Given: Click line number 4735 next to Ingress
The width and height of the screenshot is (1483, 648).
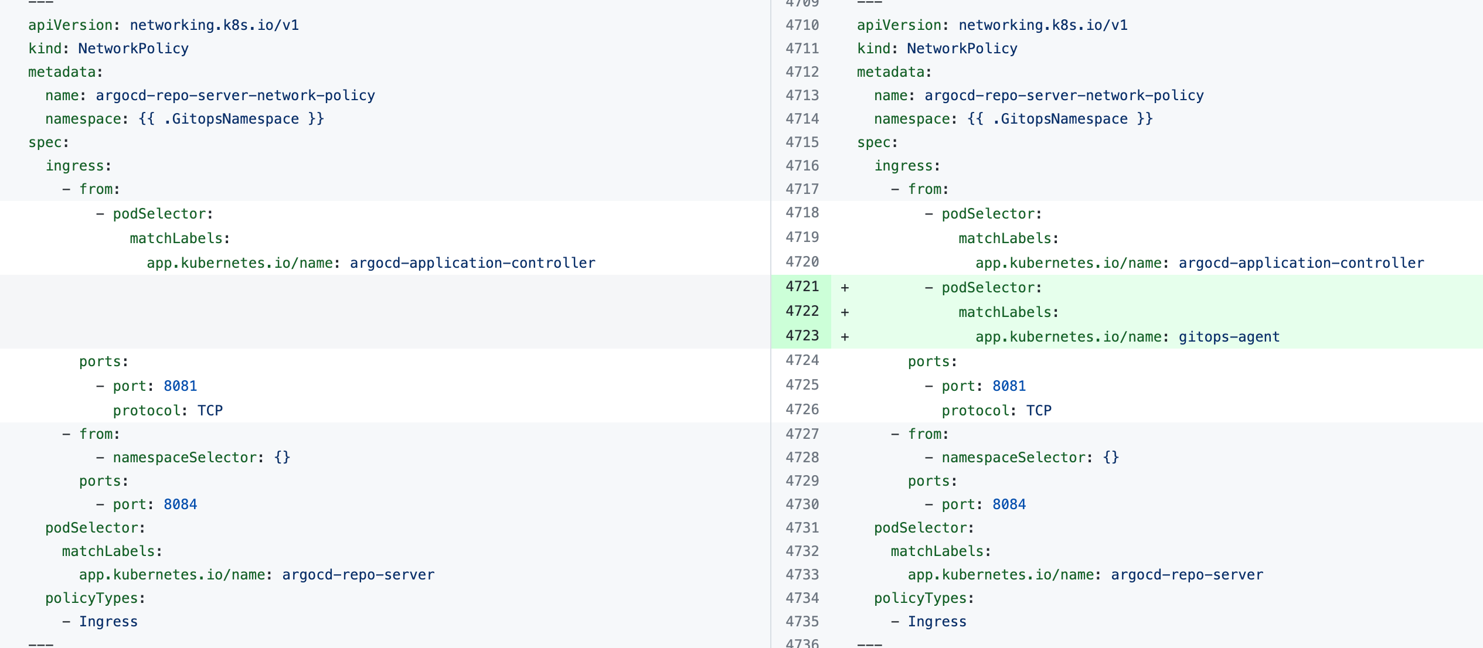Looking at the screenshot, I should pos(802,622).
